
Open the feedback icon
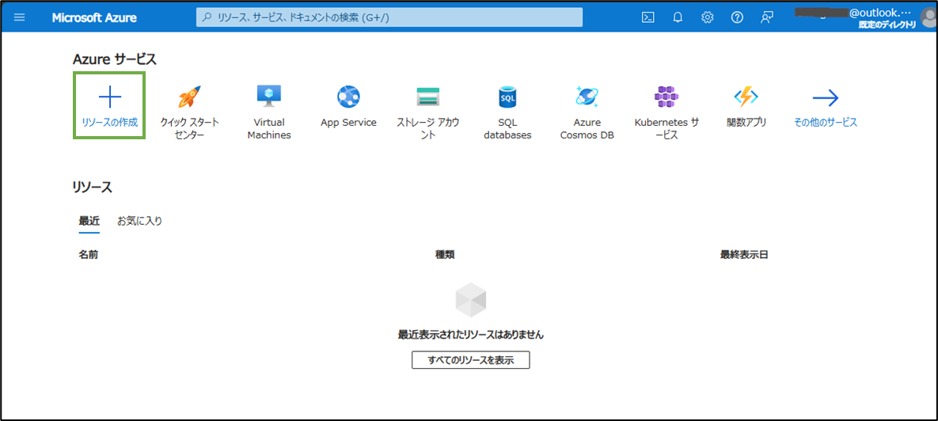[x=767, y=17]
